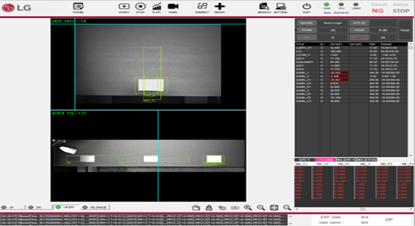Viewport: 415px width, 226px height.
Task: Open the PLOT chart icon
Action: tap(157, 7)
